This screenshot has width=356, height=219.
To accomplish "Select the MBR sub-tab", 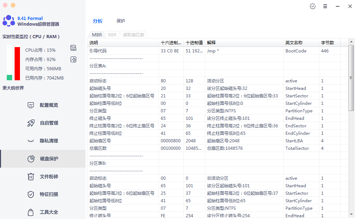I will coord(97,35).
